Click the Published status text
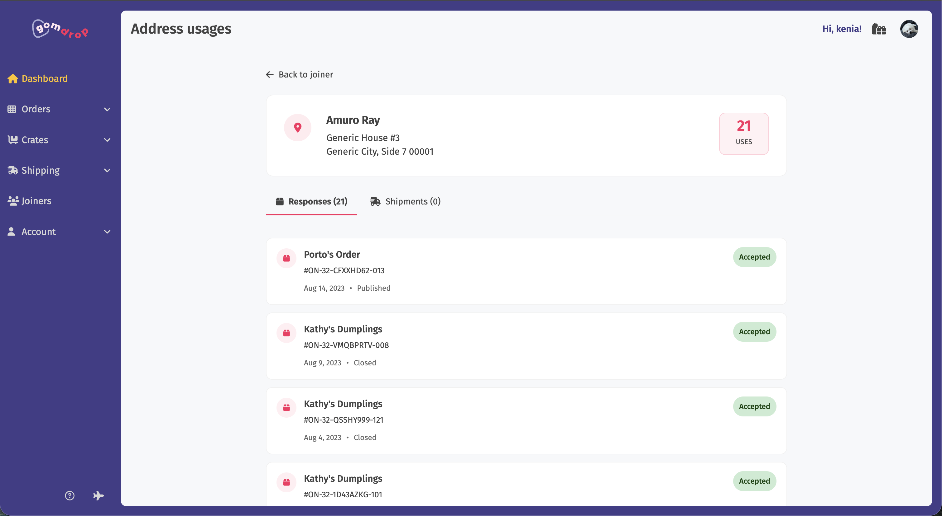The image size is (942, 516). [374, 288]
